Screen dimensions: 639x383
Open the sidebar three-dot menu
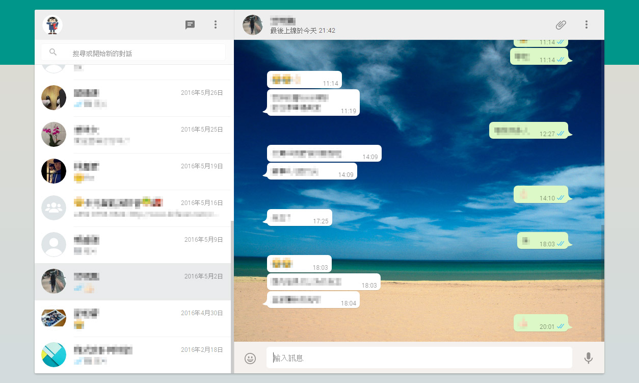coord(215,24)
